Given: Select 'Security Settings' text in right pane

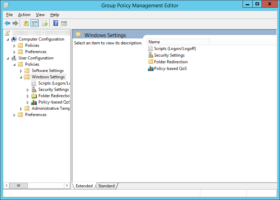Looking at the screenshot, I should pos(169,55).
